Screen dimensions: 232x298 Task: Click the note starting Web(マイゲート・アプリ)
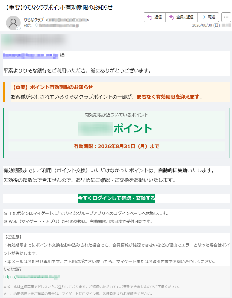[78, 222]
